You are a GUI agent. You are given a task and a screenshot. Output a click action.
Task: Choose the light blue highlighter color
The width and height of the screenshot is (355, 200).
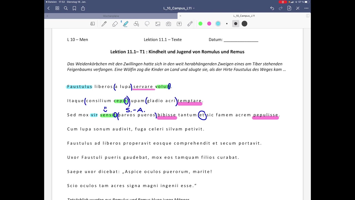tap(218, 24)
